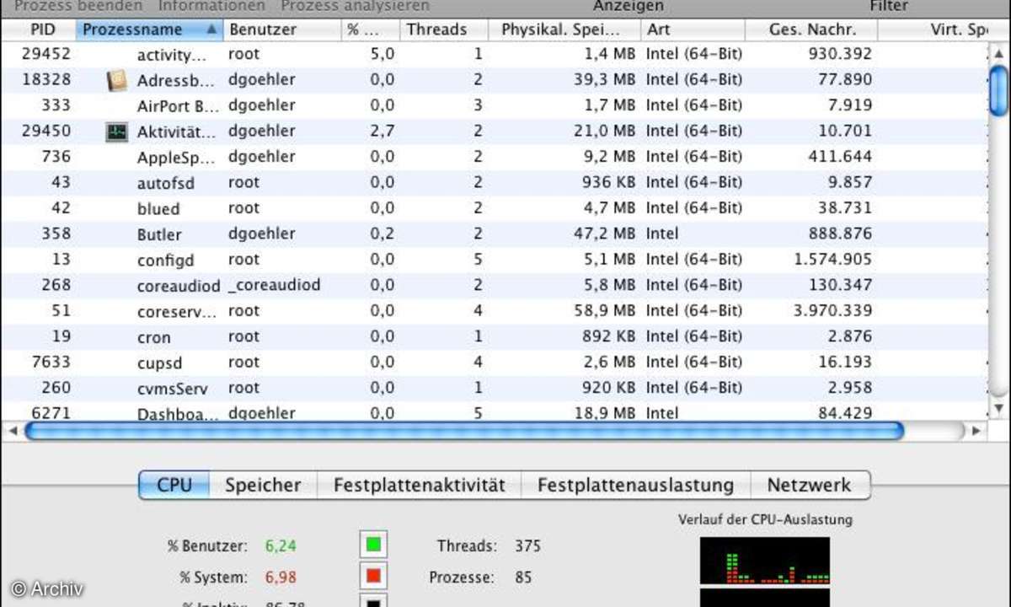
Task: Click Prozess analysieren in the toolbar
Action: 356,6
